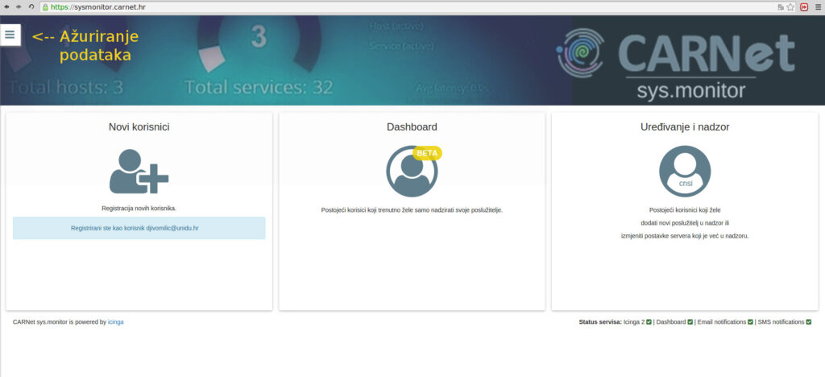Click the Uređivanje i nadzor cnsi icon
This screenshot has width=825, height=377.
click(x=685, y=172)
